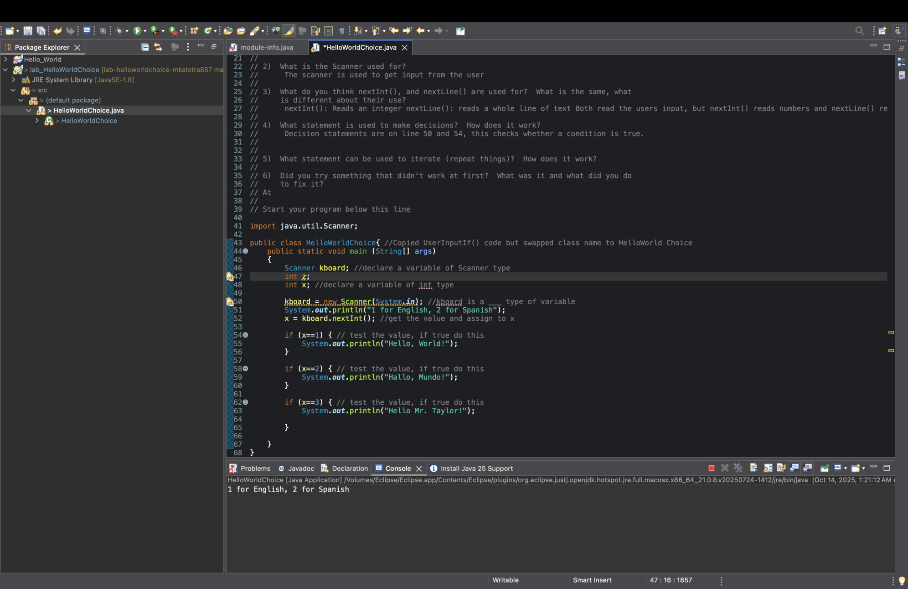Toggle Pin Console button
Screen dimensions: 908x589
coord(824,468)
